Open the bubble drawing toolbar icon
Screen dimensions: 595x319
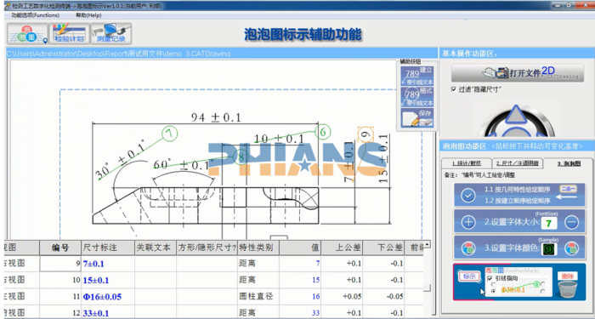pos(27,33)
